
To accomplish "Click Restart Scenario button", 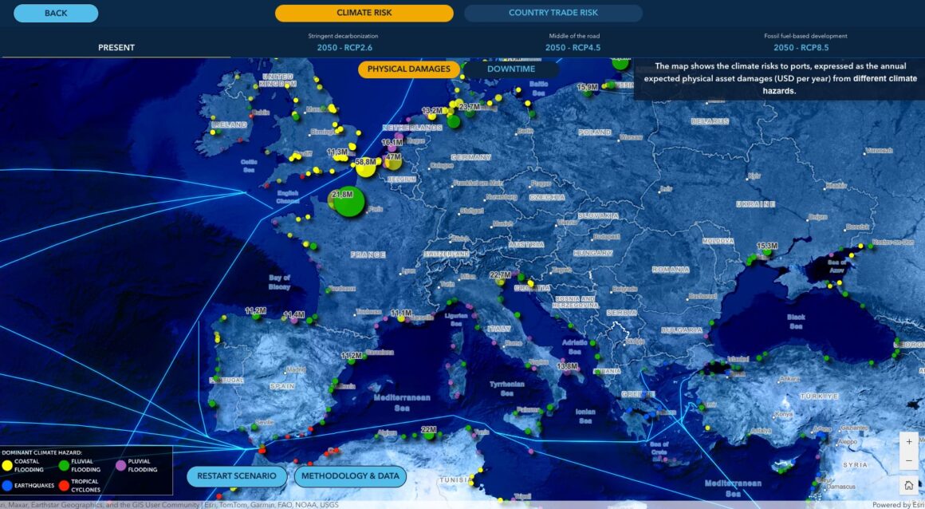I will [x=237, y=476].
